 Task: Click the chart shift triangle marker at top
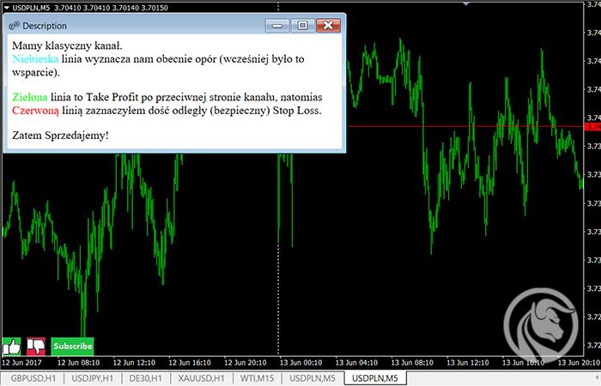tap(465, 3)
